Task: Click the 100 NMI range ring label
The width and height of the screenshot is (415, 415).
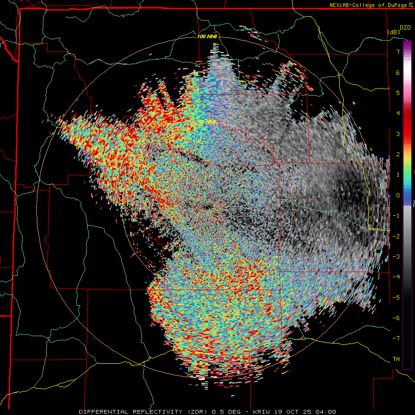Action: click(207, 36)
